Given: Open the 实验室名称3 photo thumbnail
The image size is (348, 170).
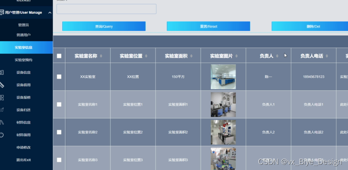Looking at the screenshot, I should pyautogui.click(x=223, y=159).
